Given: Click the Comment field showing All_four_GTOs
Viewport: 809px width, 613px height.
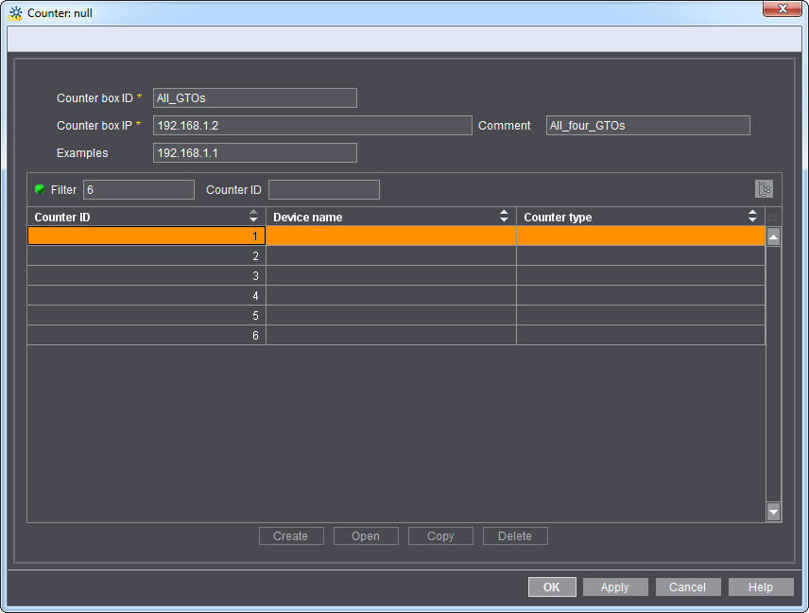Looking at the screenshot, I should coord(647,125).
